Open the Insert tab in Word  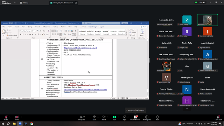click(17, 27)
